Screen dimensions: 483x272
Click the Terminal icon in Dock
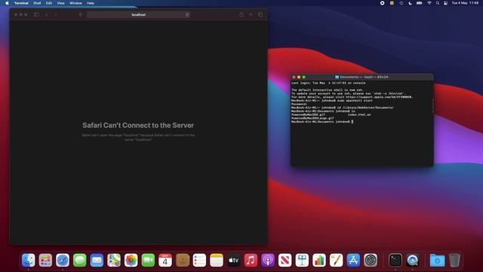[x=395, y=260]
